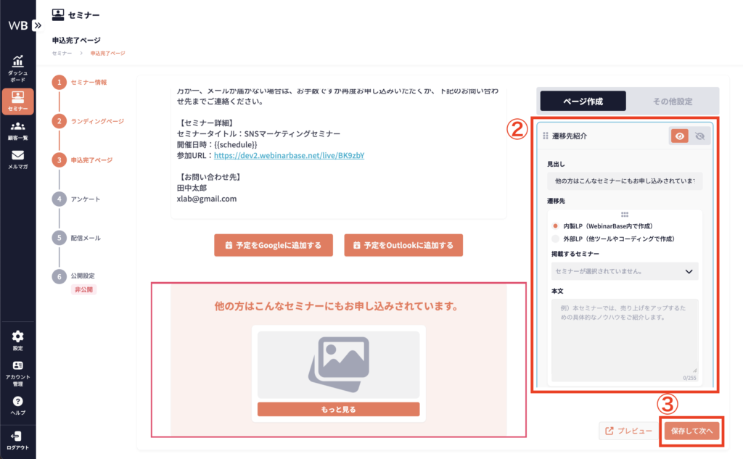Click the プレビュー button
This screenshot has height=459, width=743.
(x=628, y=431)
